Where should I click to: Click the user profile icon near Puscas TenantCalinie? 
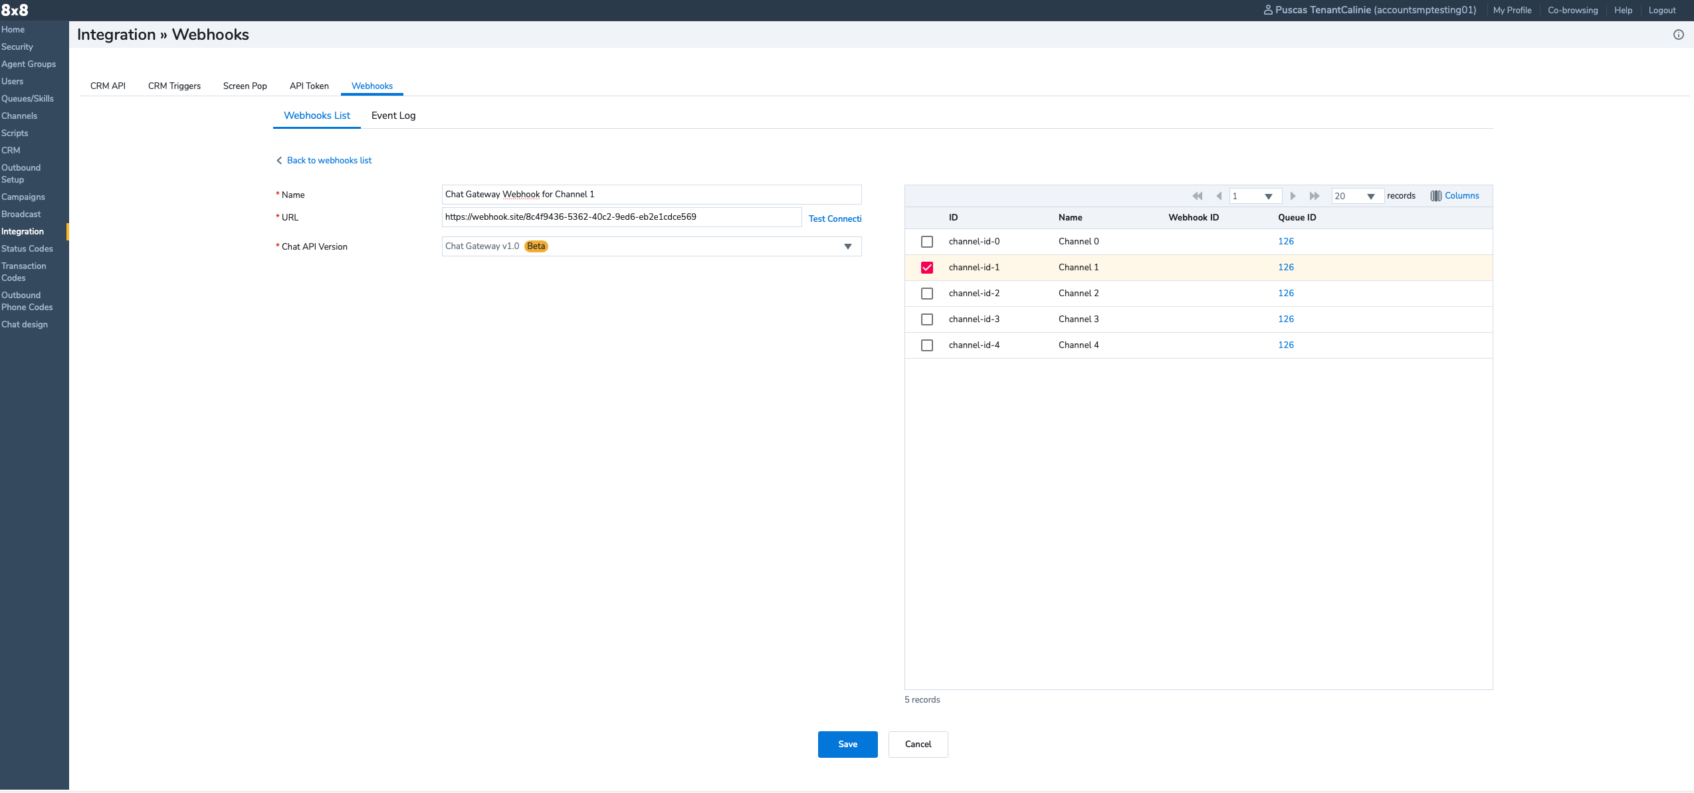(1269, 10)
